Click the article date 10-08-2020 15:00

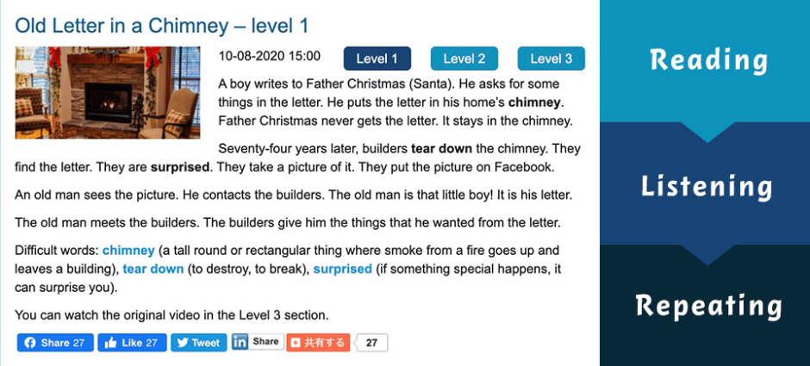click(x=269, y=57)
